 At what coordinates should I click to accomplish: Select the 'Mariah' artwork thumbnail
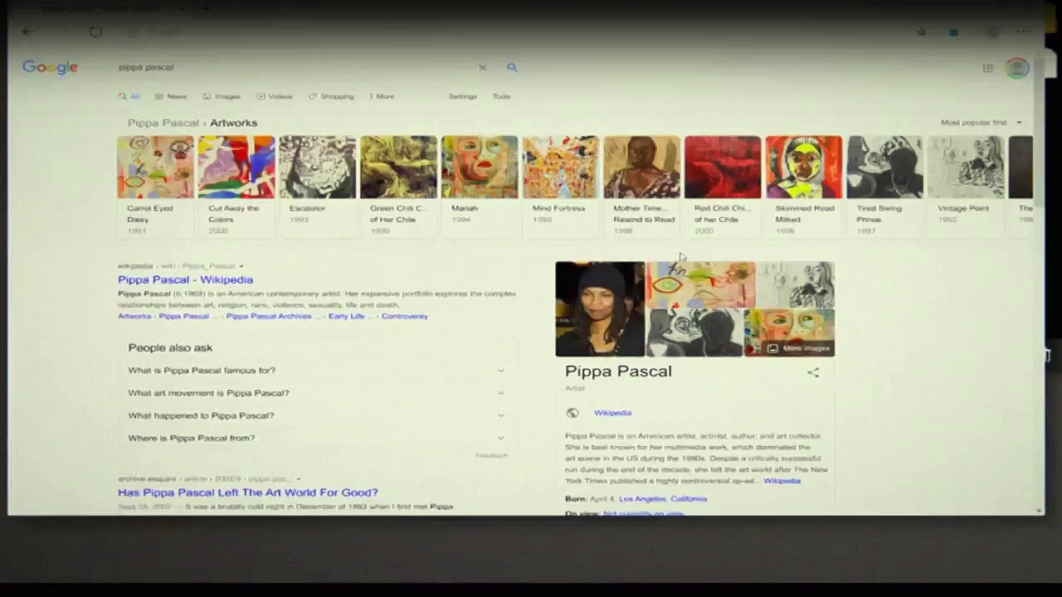[479, 168]
